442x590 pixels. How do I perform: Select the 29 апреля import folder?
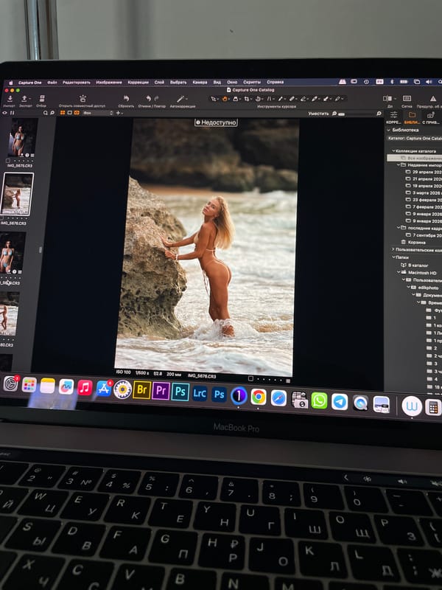[424, 172]
